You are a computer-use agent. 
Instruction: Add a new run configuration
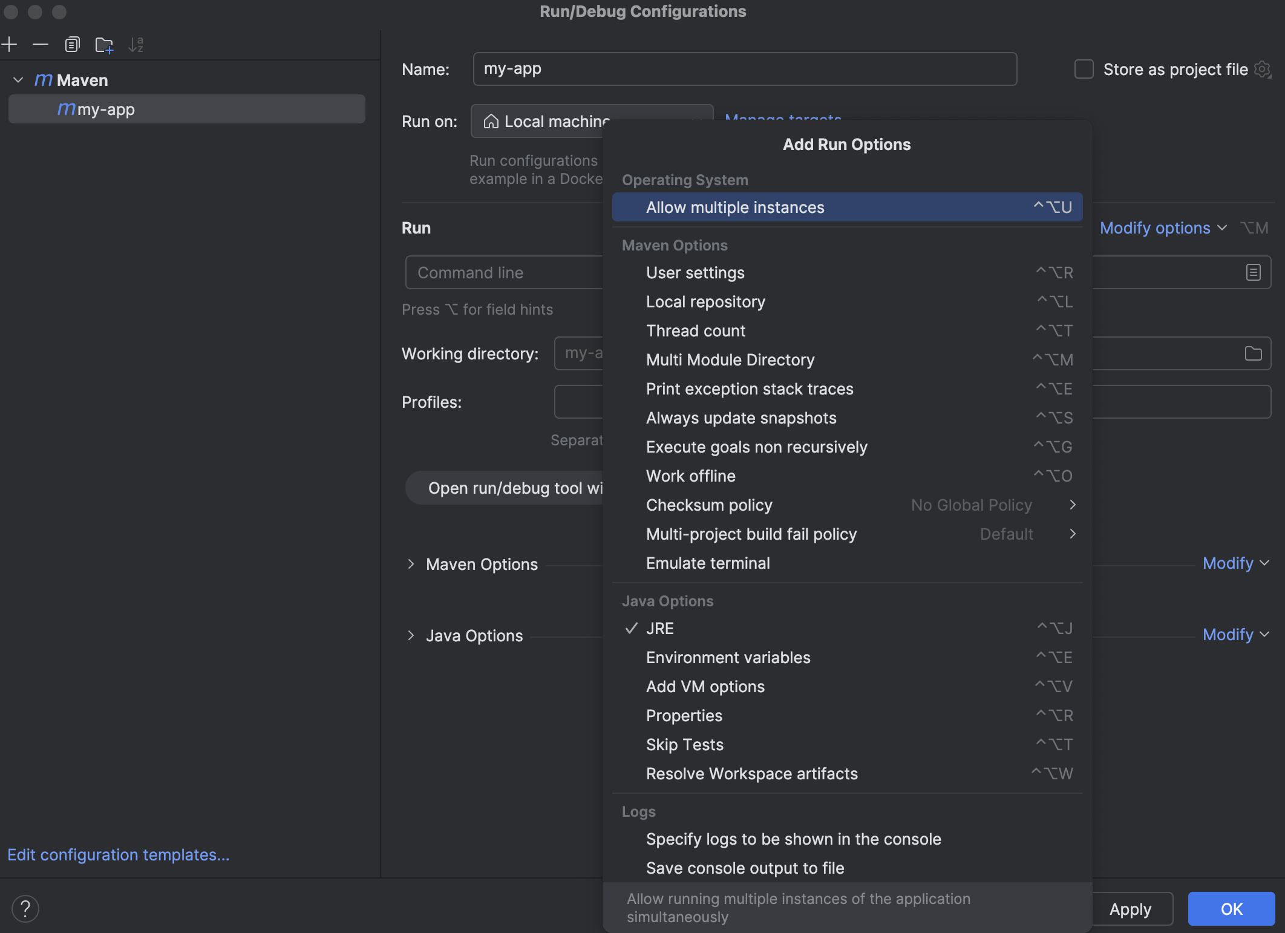coord(9,44)
